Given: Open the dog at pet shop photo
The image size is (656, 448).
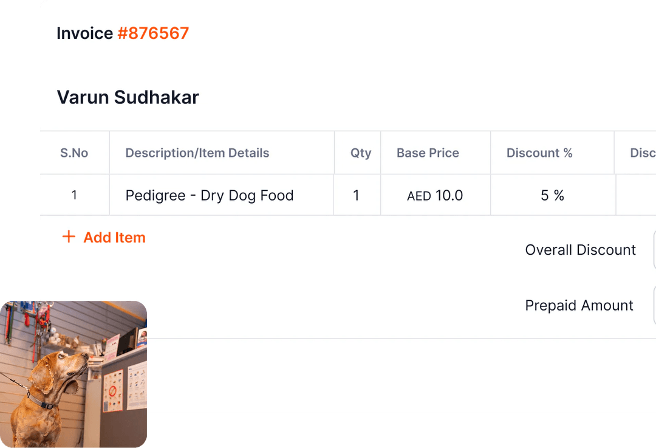Looking at the screenshot, I should (x=73, y=374).
